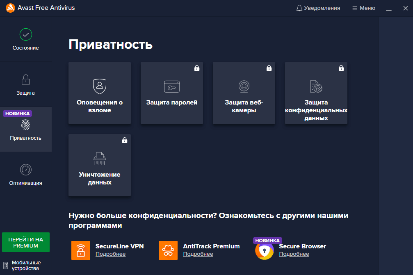Click the lock badge on Защита паролей card
Image resolution: width=413 pixels, height=275 pixels.
[197, 68]
